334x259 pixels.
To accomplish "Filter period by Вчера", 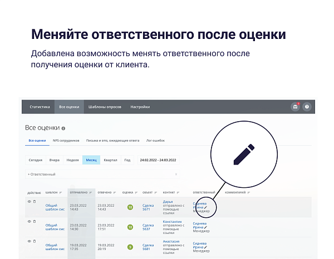I will pyautogui.click(x=55, y=160).
